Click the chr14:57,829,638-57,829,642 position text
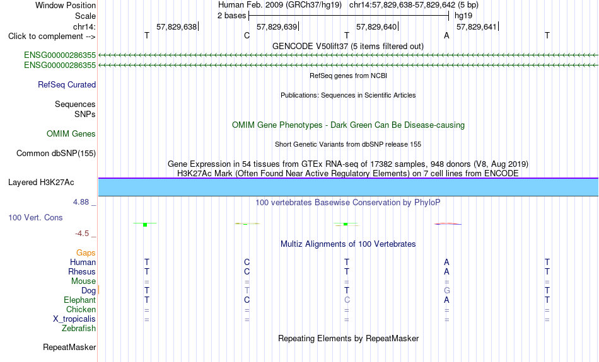 click(414, 5)
